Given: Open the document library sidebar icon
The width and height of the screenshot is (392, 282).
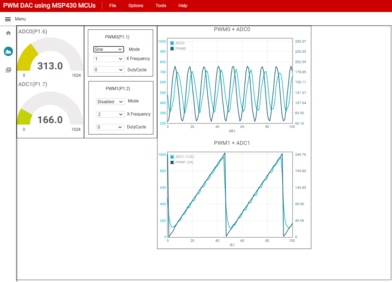Looking at the screenshot, I should 8,70.
